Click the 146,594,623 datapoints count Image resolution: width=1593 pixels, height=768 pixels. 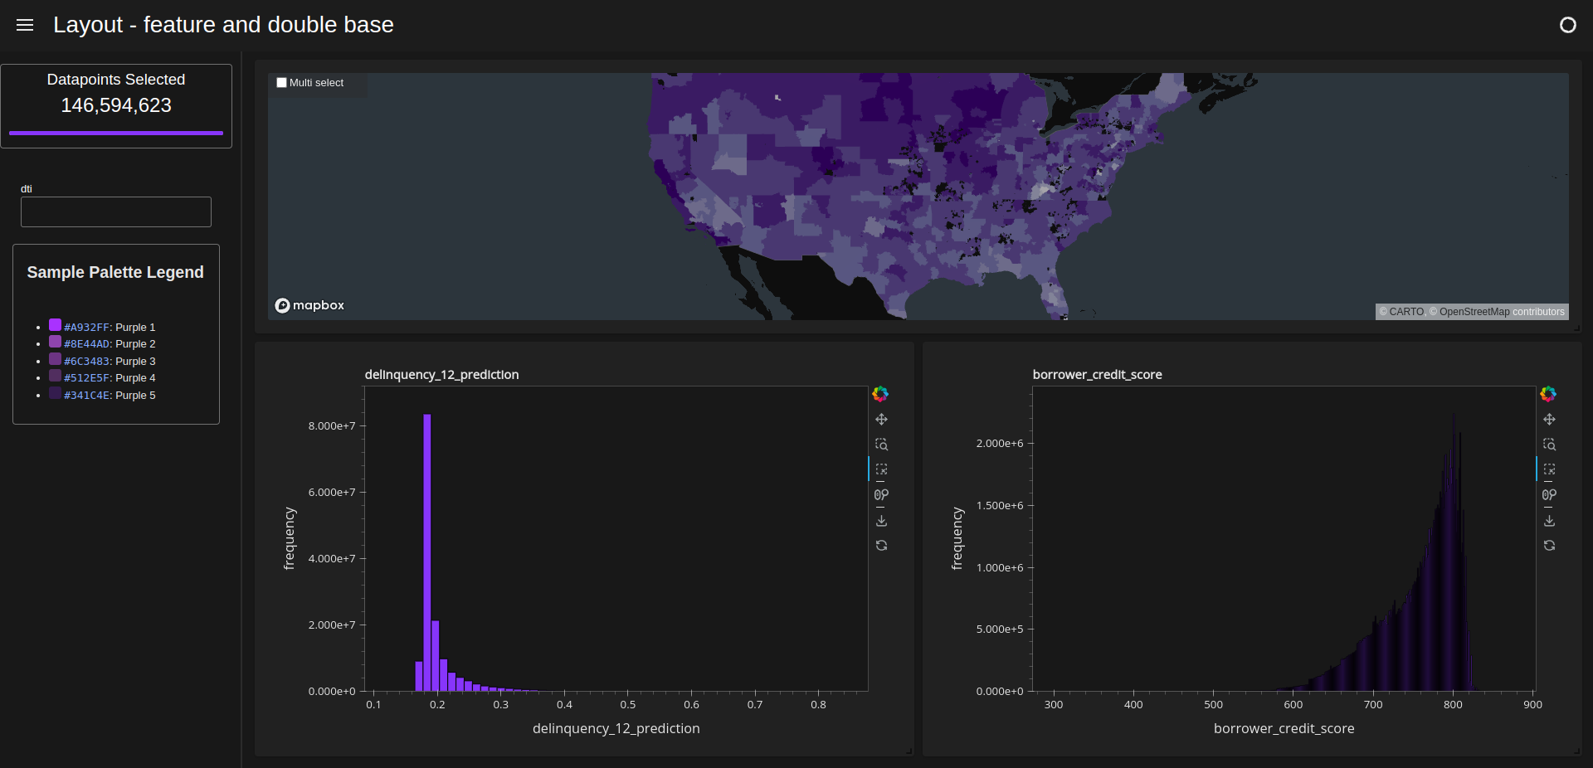click(116, 105)
